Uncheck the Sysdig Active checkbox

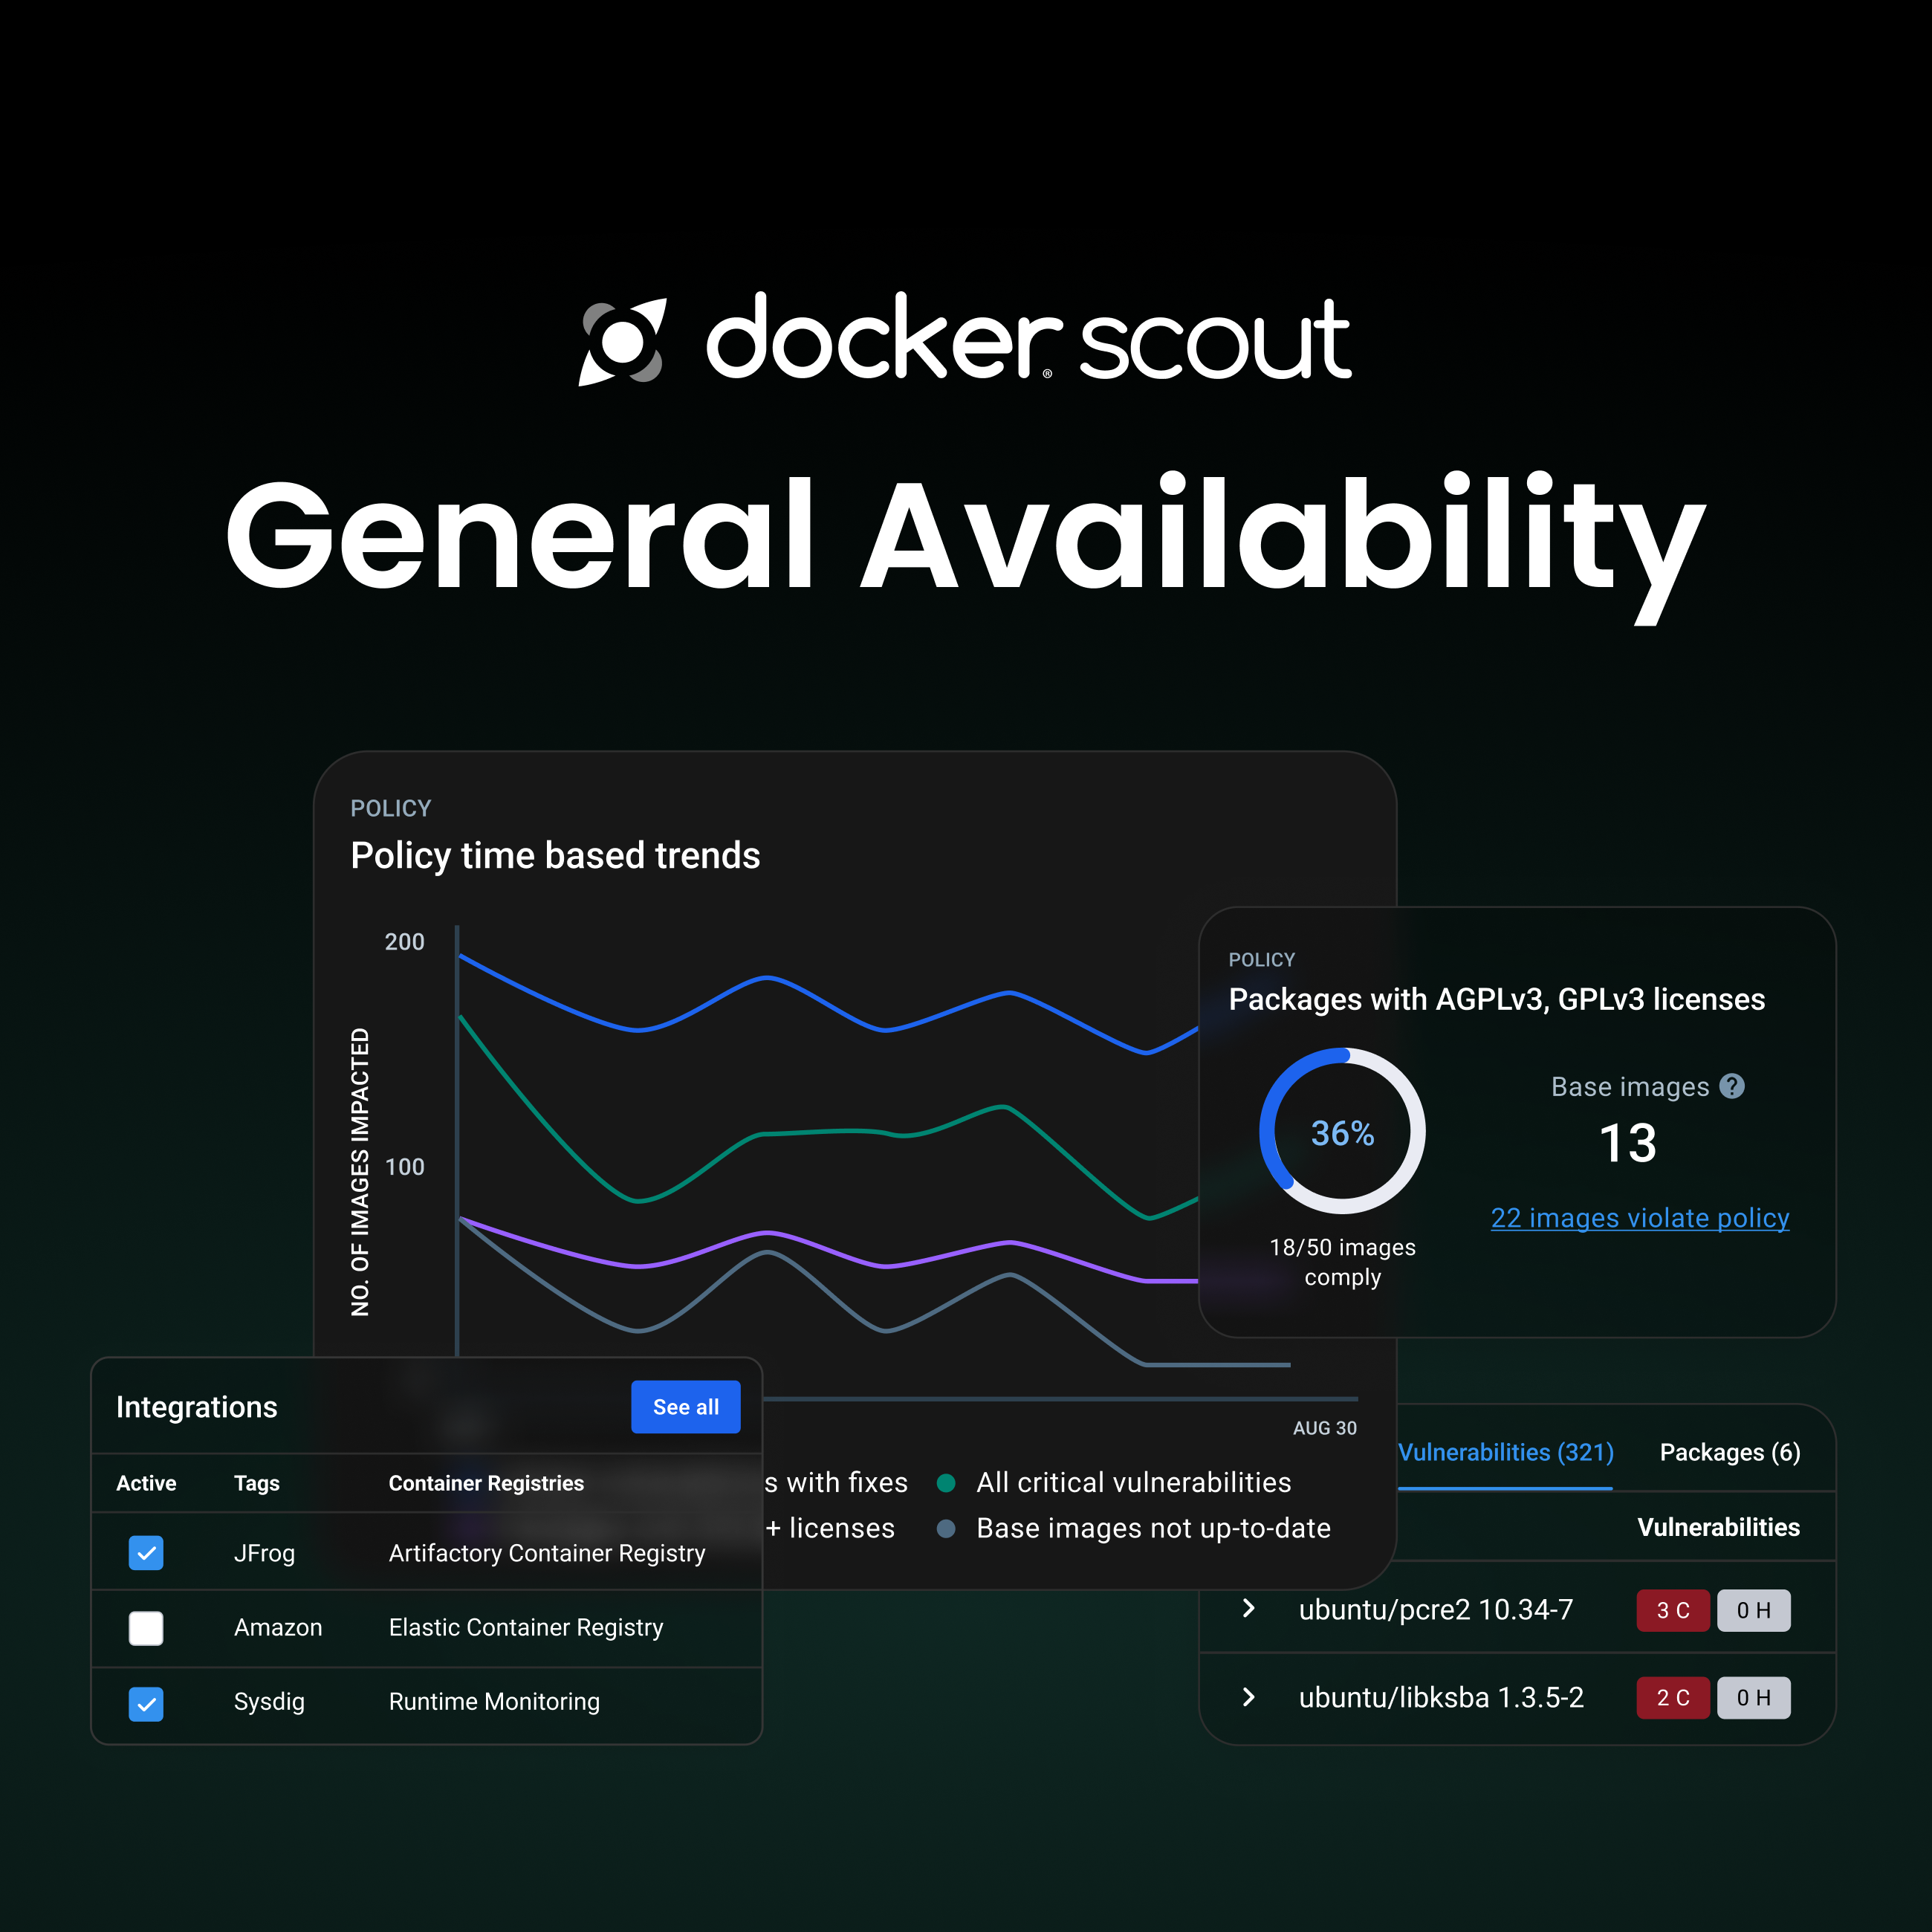pyautogui.click(x=146, y=1703)
